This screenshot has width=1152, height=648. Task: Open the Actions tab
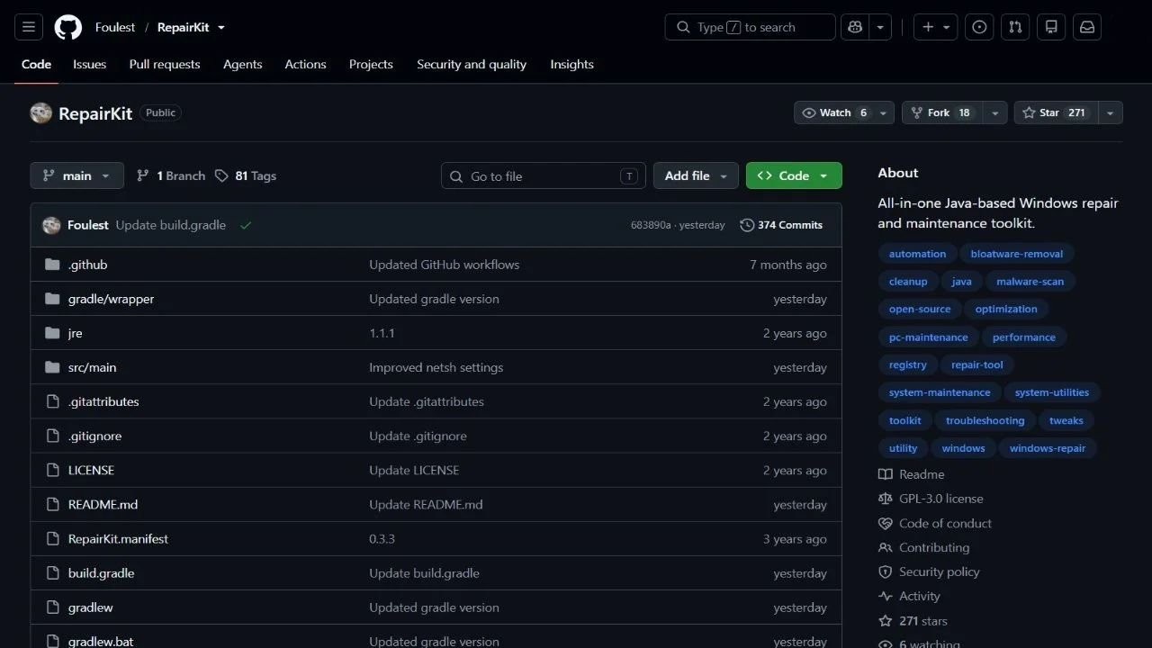coord(305,64)
